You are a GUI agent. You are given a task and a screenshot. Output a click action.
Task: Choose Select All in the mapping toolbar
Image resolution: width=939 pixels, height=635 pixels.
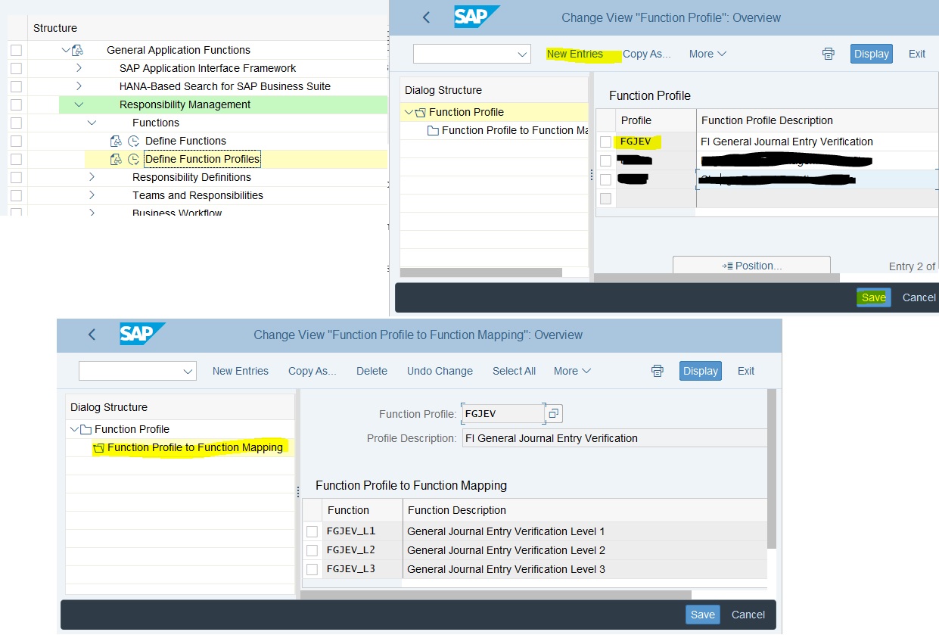(x=514, y=371)
